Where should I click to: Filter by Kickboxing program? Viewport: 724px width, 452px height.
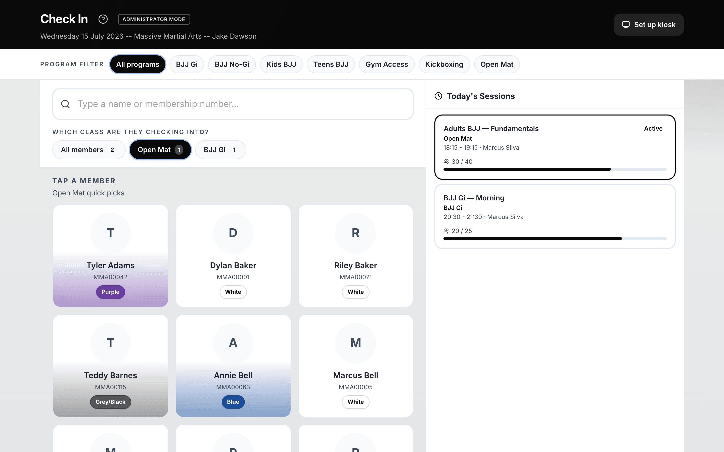tap(444, 64)
